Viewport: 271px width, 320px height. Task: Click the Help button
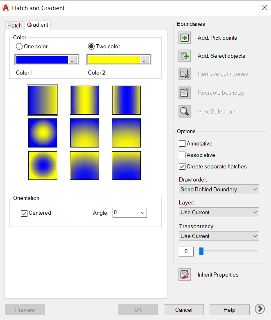click(x=229, y=310)
